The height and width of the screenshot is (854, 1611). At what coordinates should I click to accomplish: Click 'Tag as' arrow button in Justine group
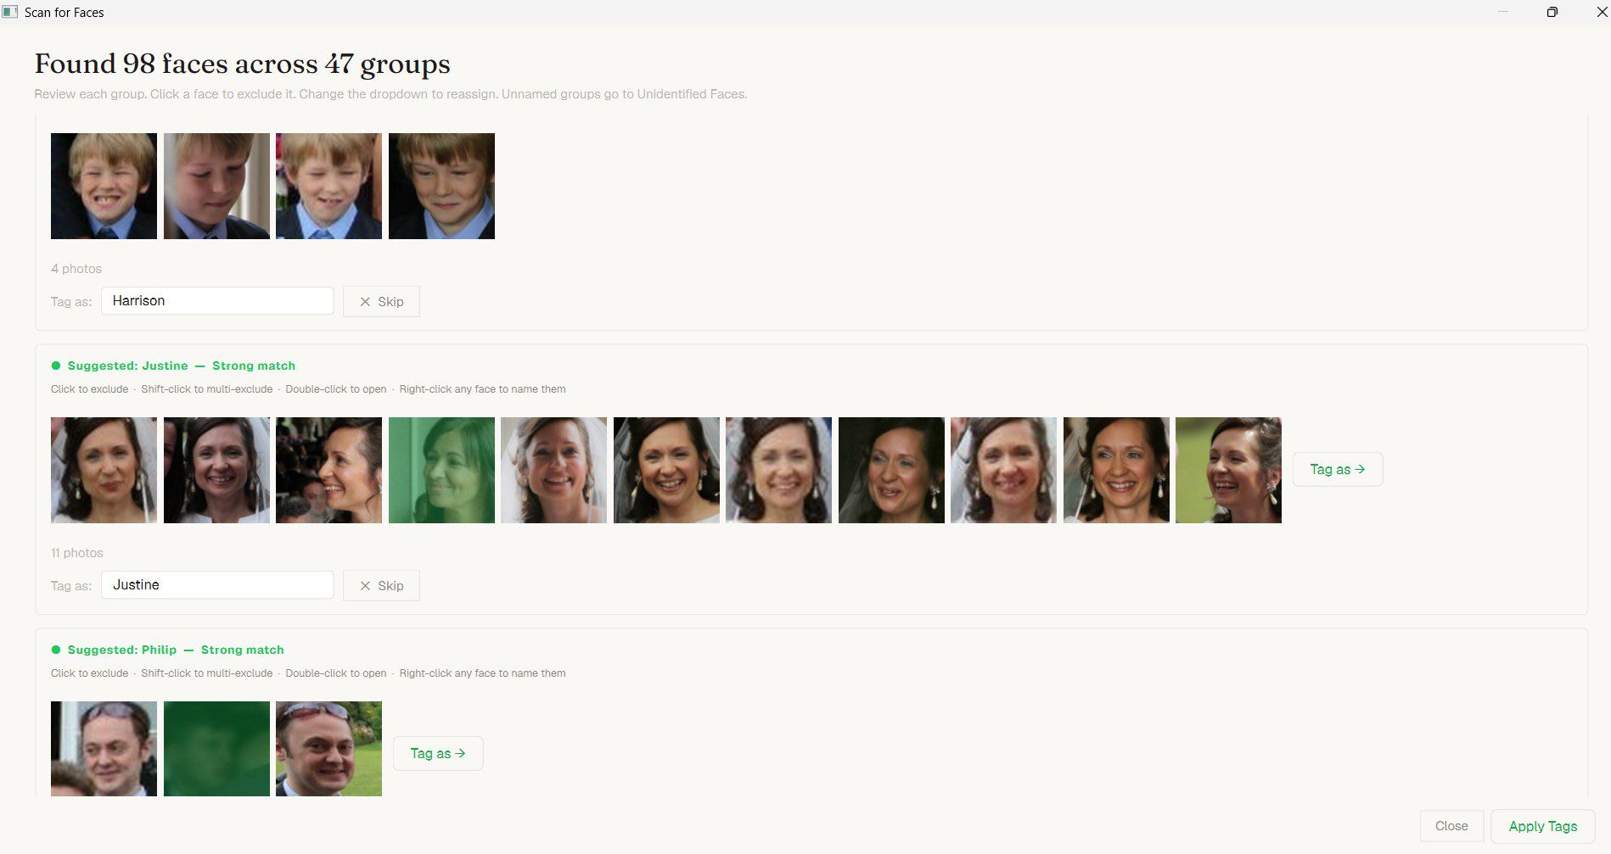(x=1338, y=469)
